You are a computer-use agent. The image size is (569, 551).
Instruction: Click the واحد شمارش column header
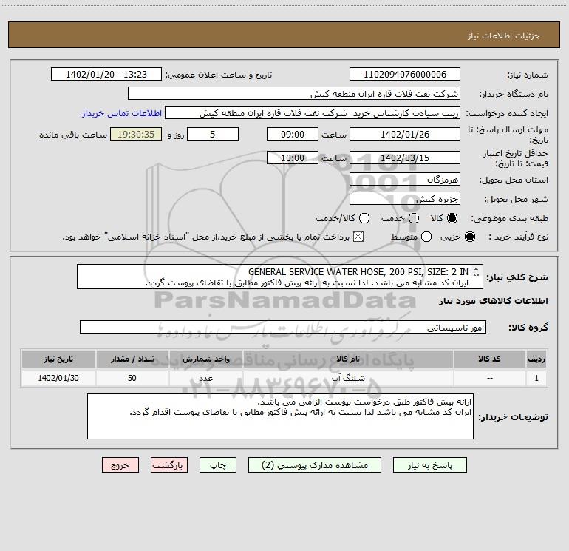(205, 359)
